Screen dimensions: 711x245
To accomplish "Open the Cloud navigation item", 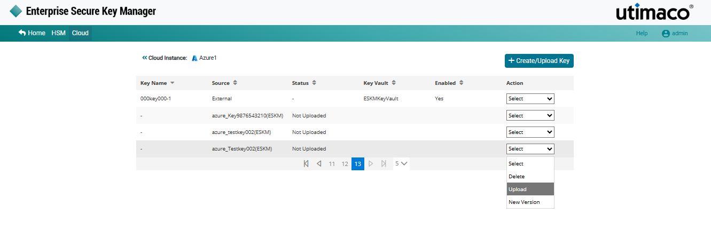I will pyautogui.click(x=80, y=33).
